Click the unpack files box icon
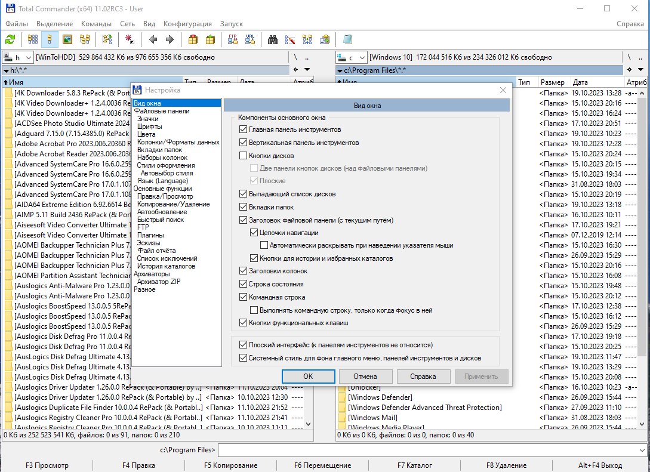This screenshot has height=472, width=650. pos(210,40)
